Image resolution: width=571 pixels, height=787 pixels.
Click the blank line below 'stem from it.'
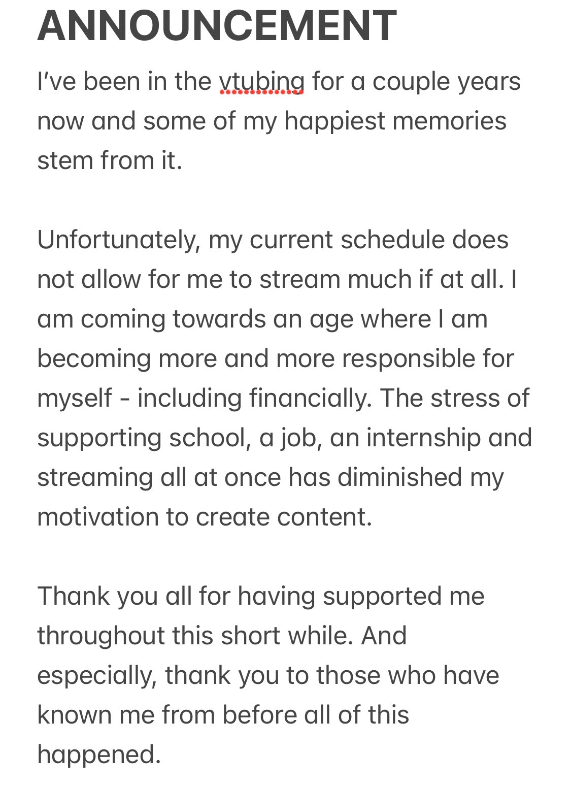[285, 200]
